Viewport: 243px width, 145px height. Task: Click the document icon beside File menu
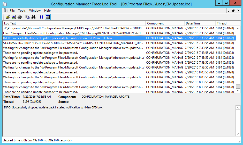6,11
